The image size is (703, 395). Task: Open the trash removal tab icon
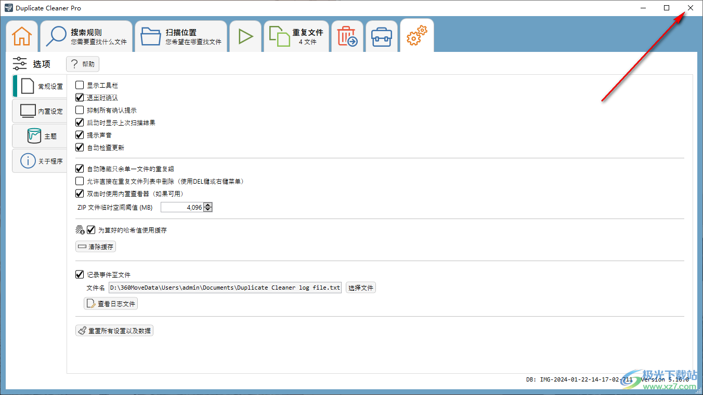pos(347,37)
